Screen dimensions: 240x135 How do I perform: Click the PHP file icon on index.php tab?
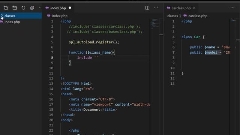(x=47, y=8)
